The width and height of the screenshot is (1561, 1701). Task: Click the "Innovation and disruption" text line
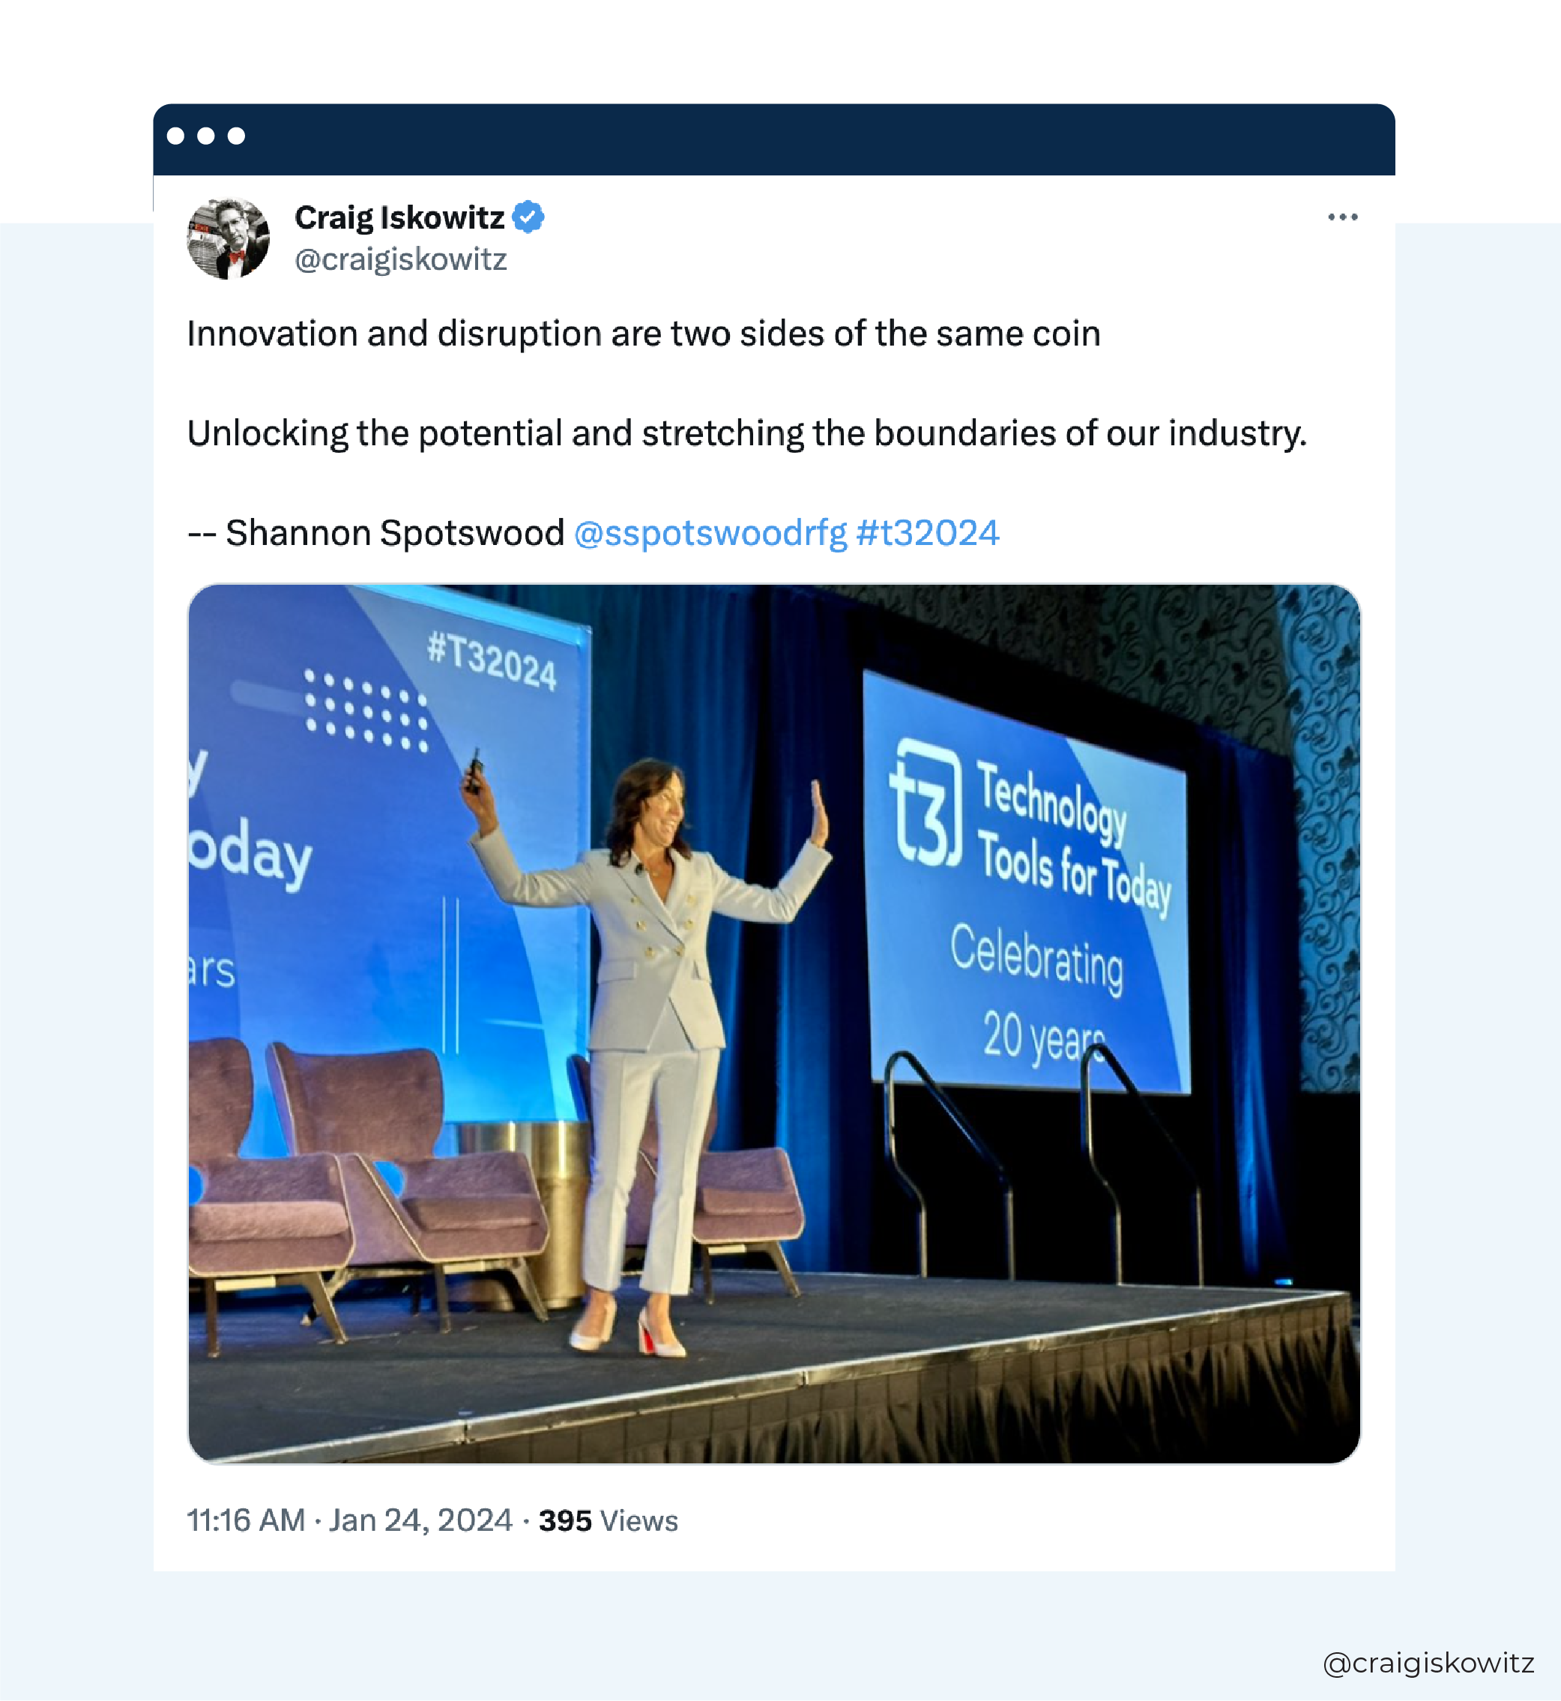coord(644,334)
